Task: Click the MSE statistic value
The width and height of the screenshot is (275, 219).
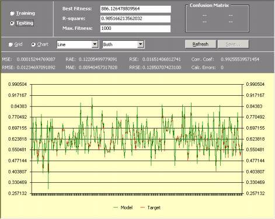Action: (x=36, y=59)
